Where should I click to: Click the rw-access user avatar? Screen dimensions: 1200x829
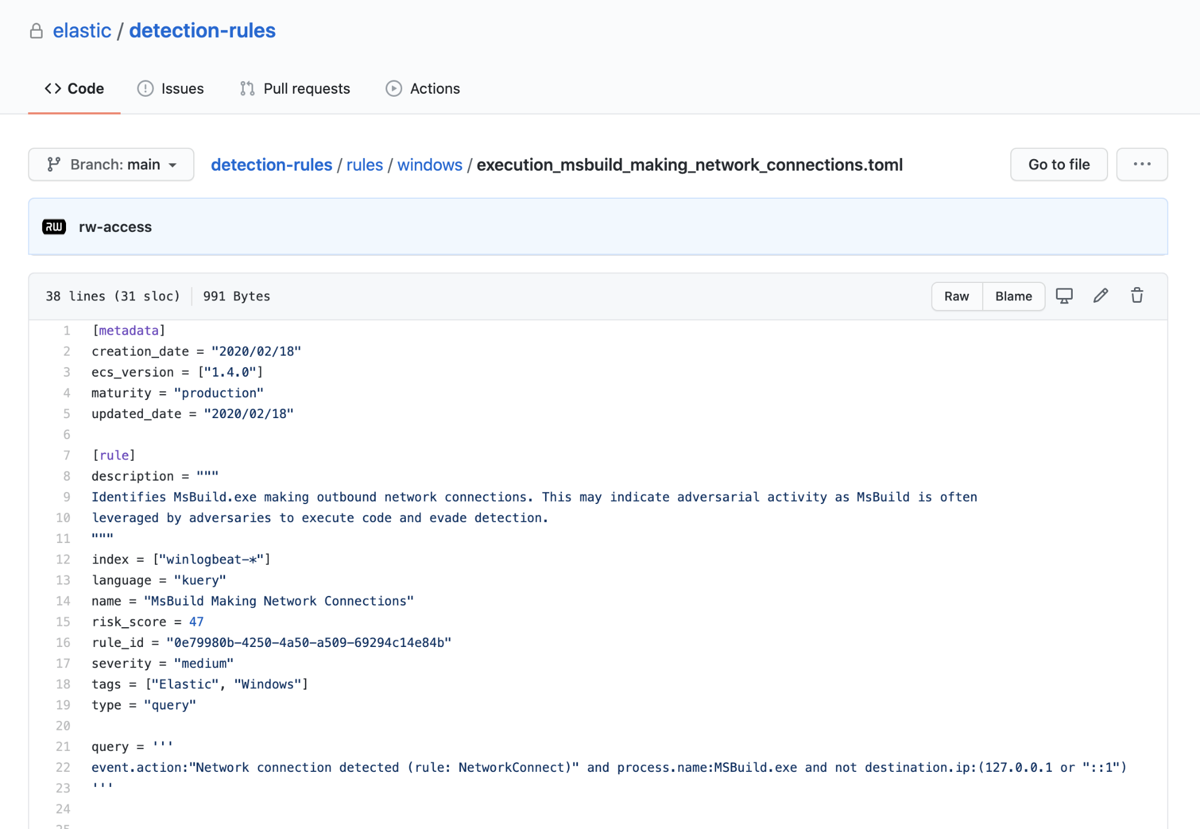(54, 227)
